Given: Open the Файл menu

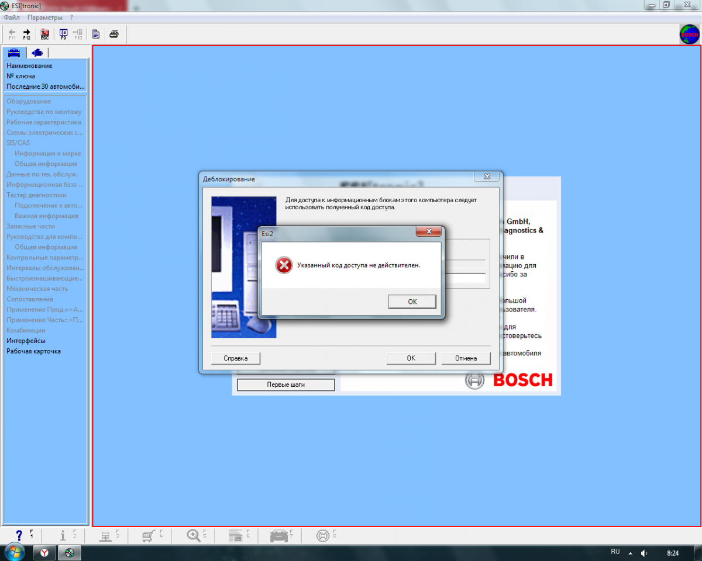Looking at the screenshot, I should click(12, 18).
